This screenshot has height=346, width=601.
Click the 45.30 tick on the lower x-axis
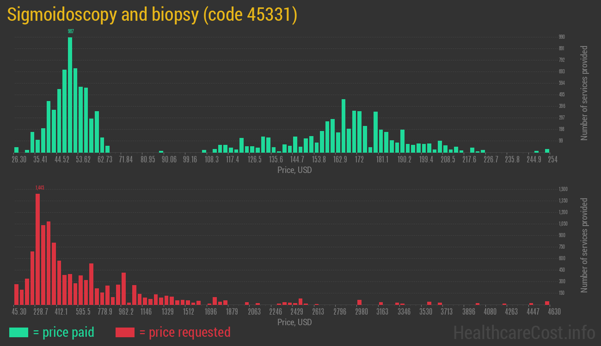[19, 312]
